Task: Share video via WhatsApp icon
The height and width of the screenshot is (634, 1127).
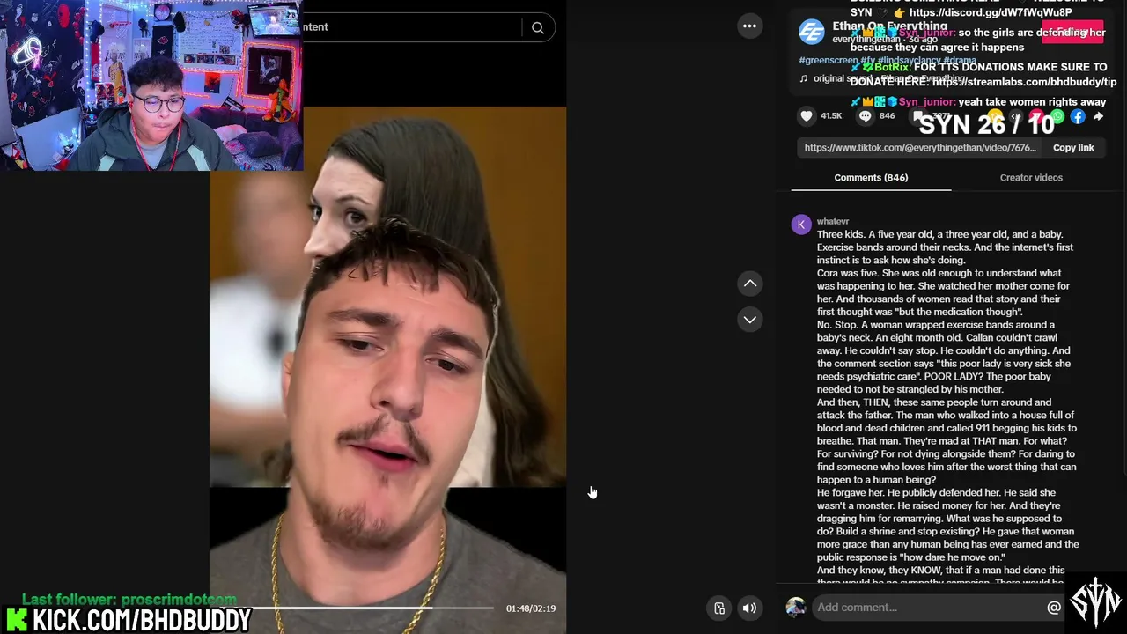Action: click(x=1057, y=117)
